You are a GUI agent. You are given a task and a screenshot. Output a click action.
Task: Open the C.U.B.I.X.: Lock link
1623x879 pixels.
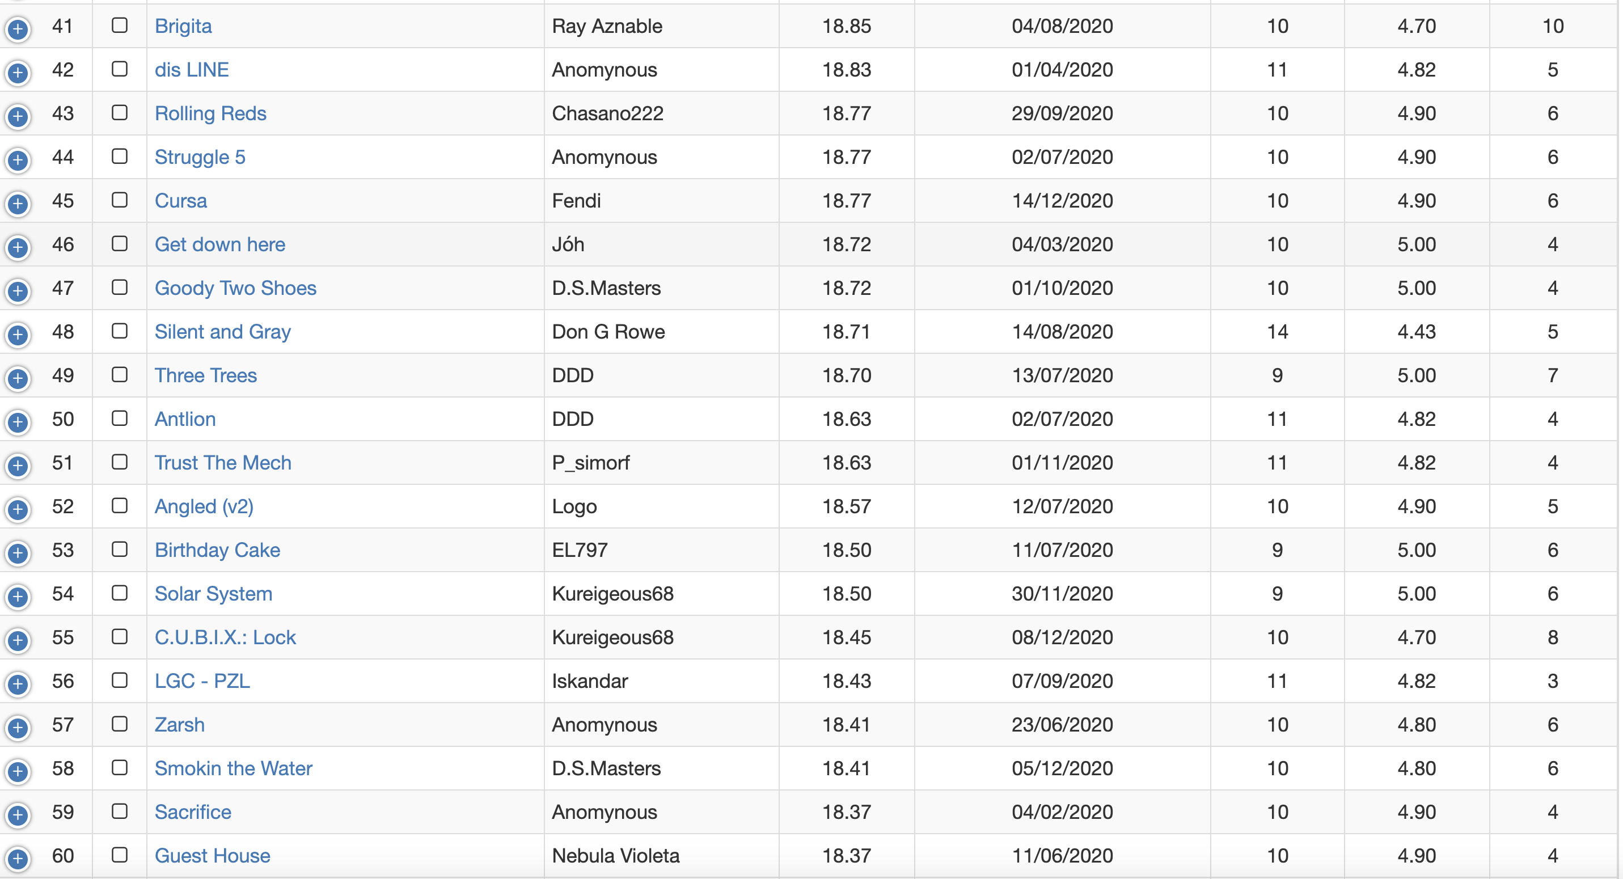click(225, 637)
